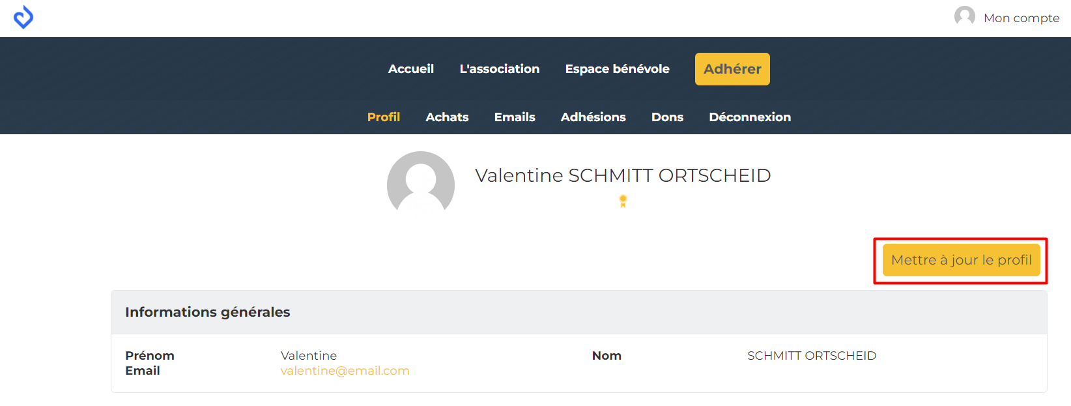The image size is (1071, 406).
Task: Open the Dons tab
Action: [668, 117]
